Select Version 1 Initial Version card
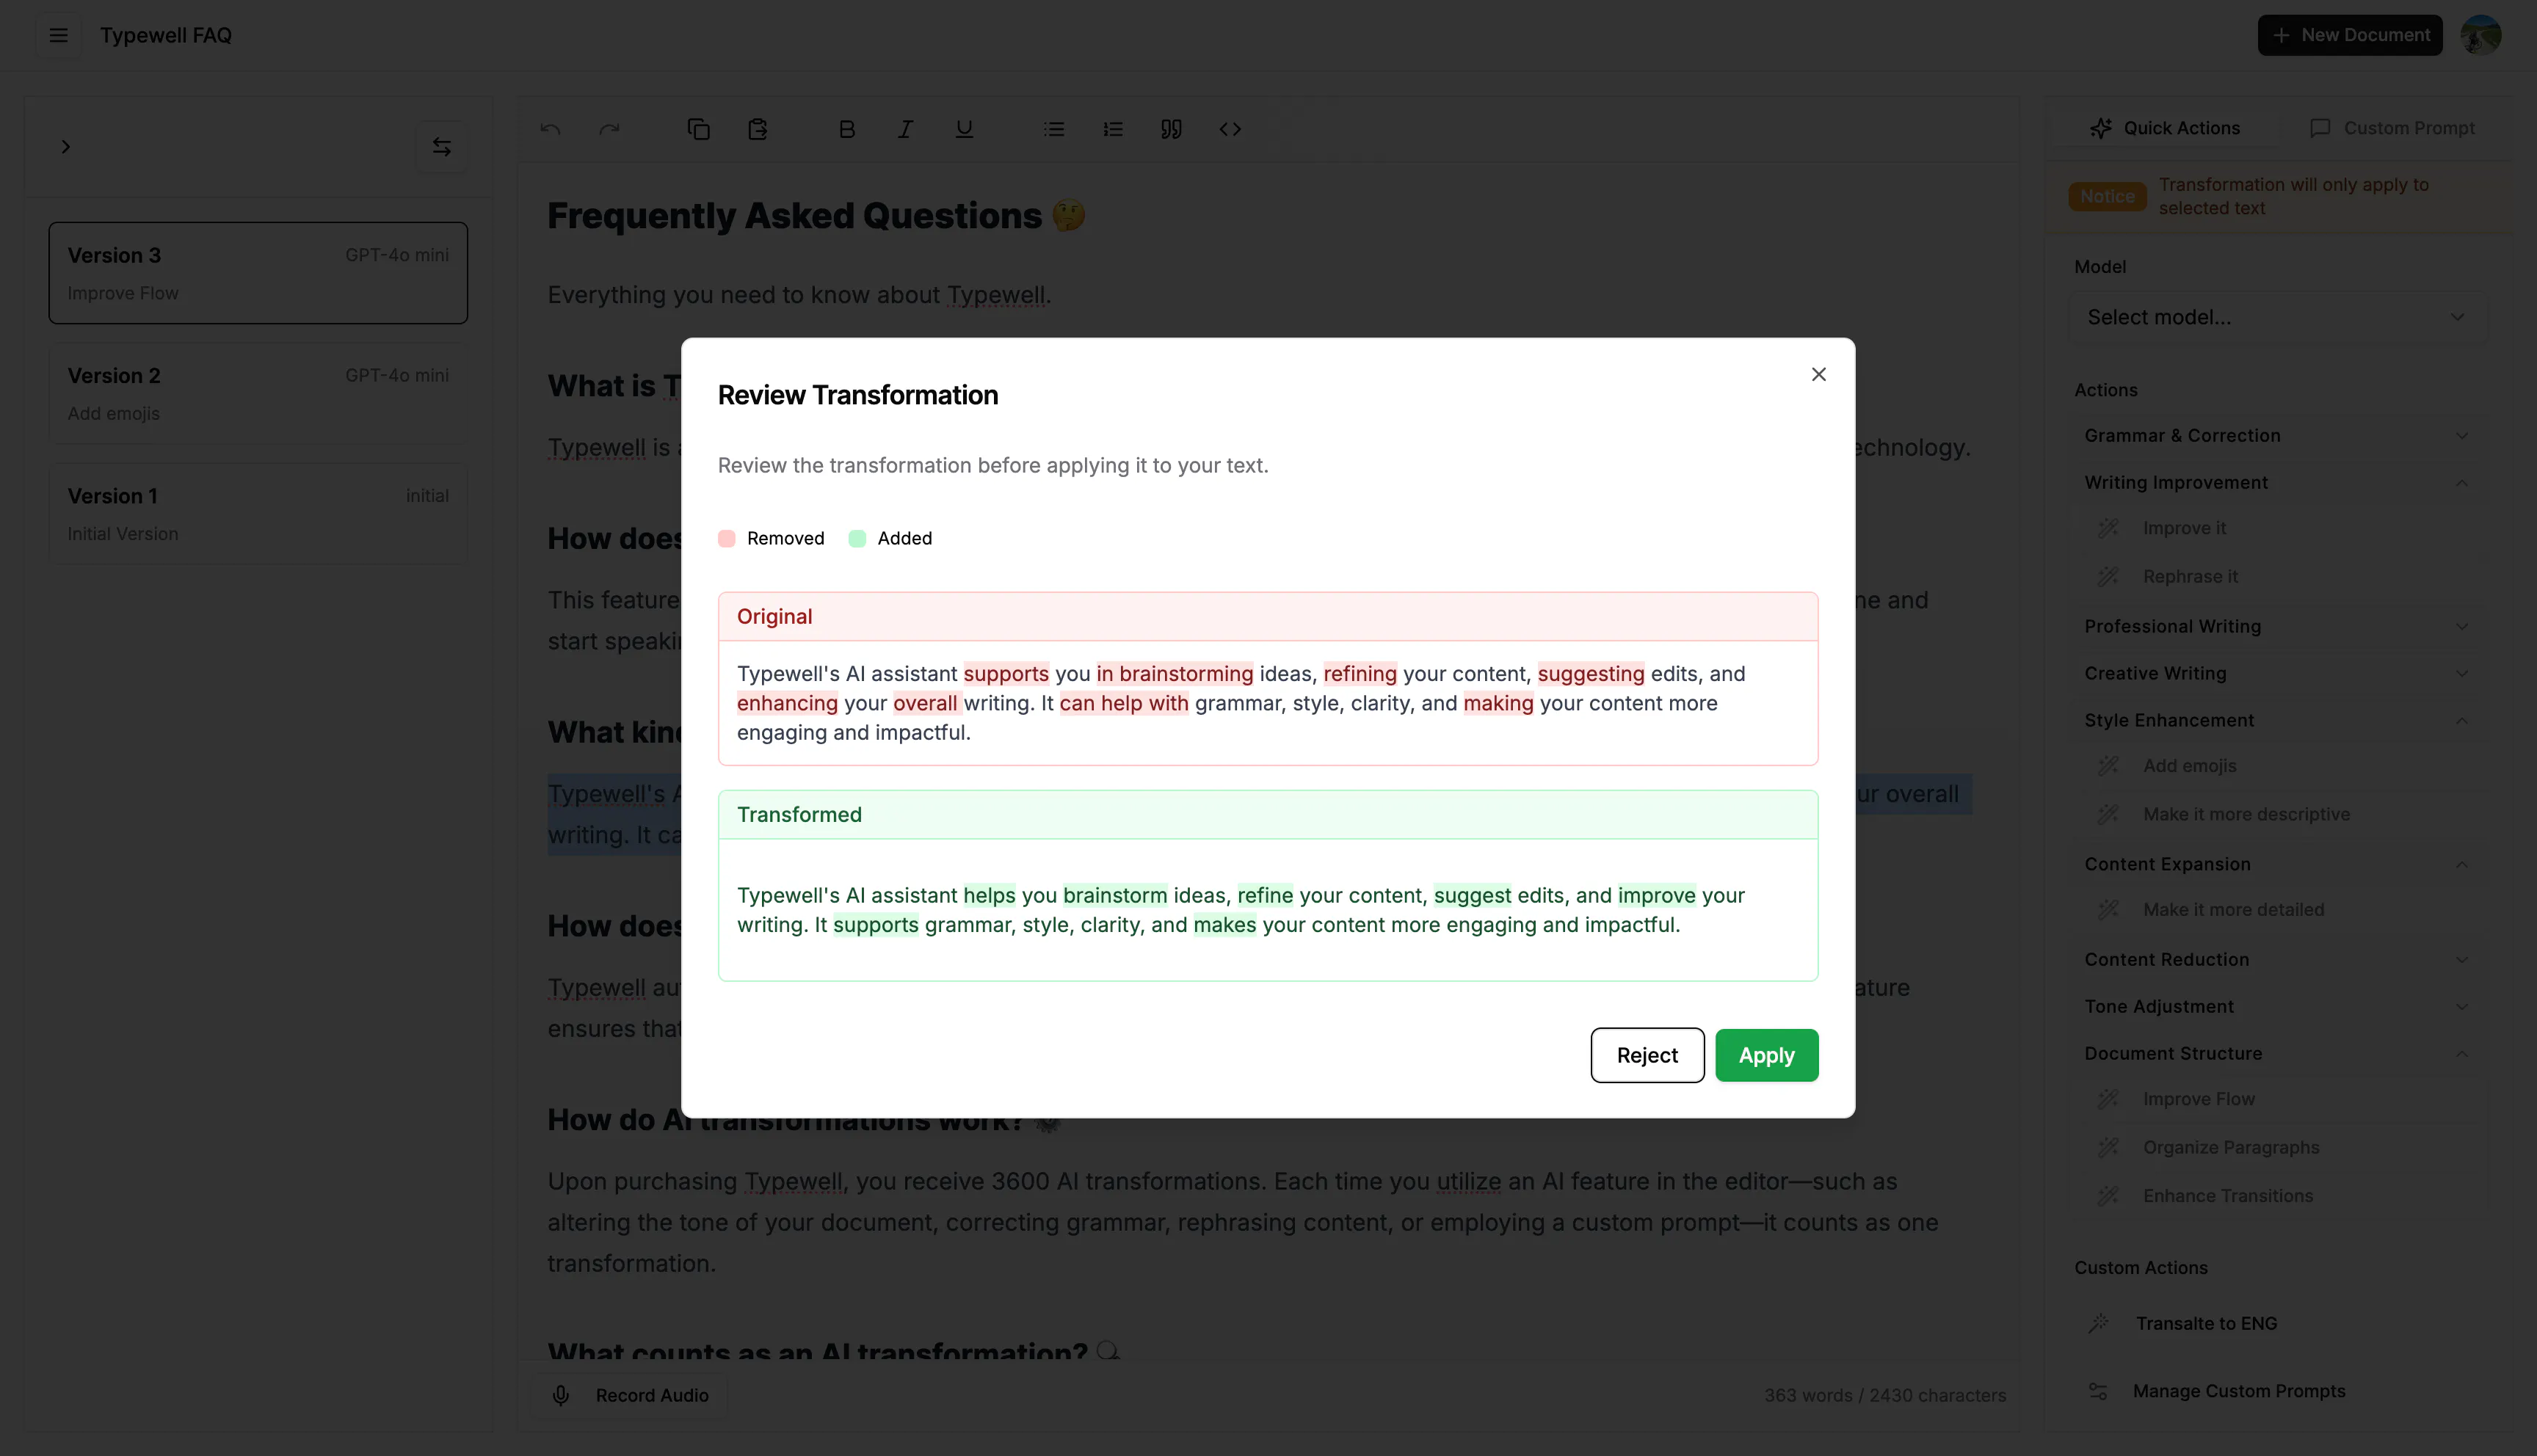The height and width of the screenshot is (1456, 2537). 258,514
